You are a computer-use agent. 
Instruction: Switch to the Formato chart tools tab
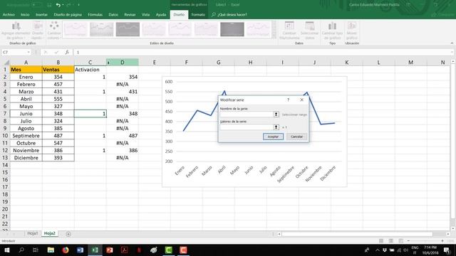click(198, 14)
